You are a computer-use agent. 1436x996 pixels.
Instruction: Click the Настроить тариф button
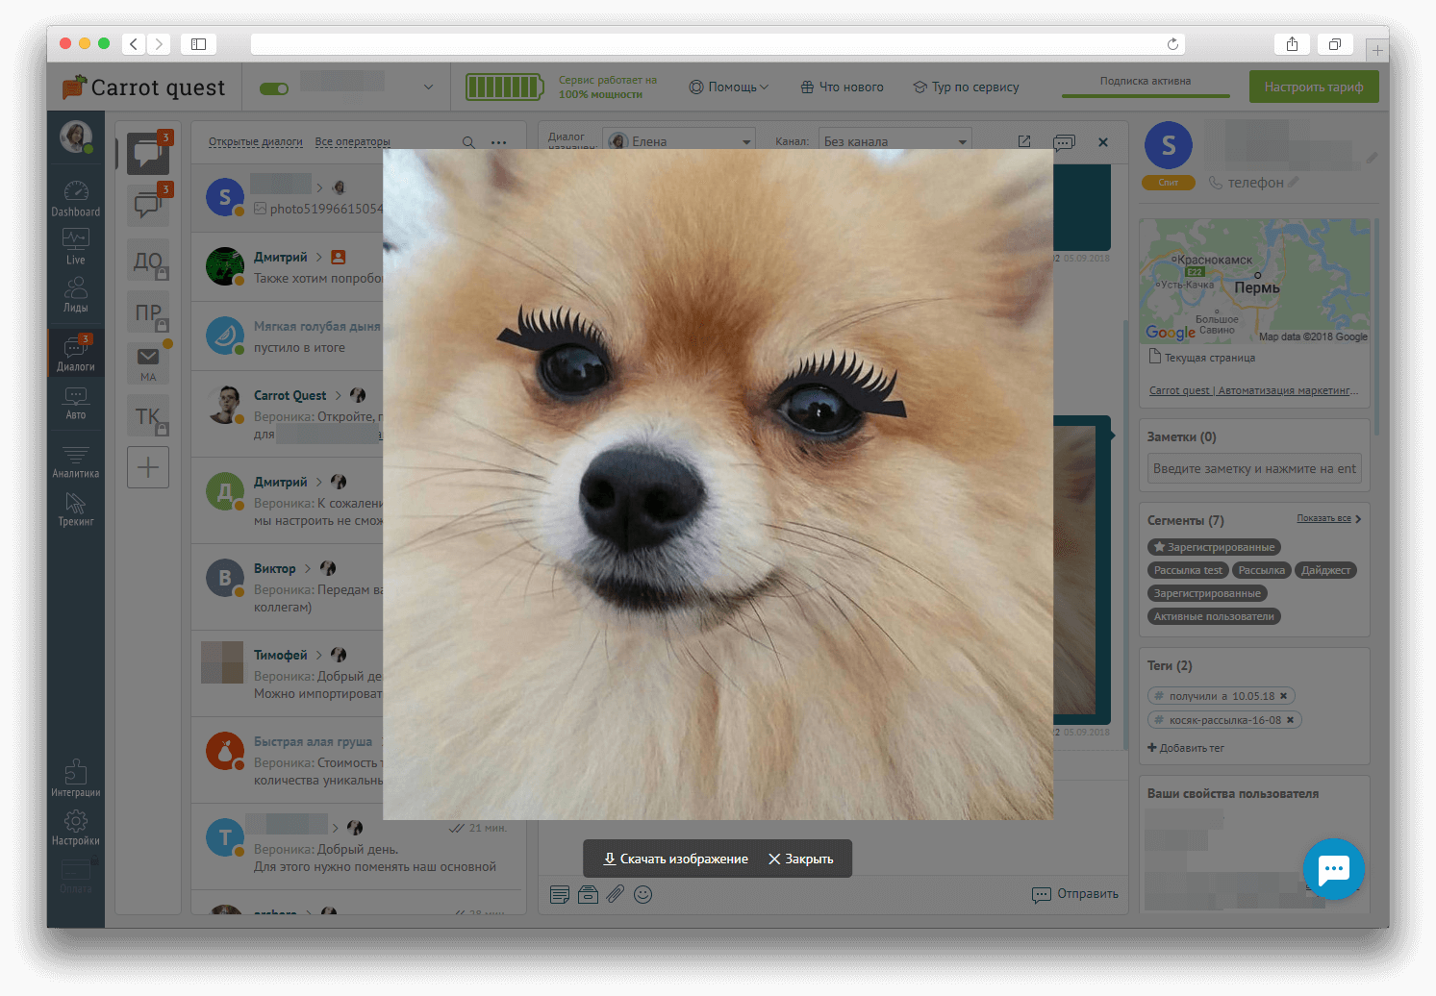(x=1313, y=87)
